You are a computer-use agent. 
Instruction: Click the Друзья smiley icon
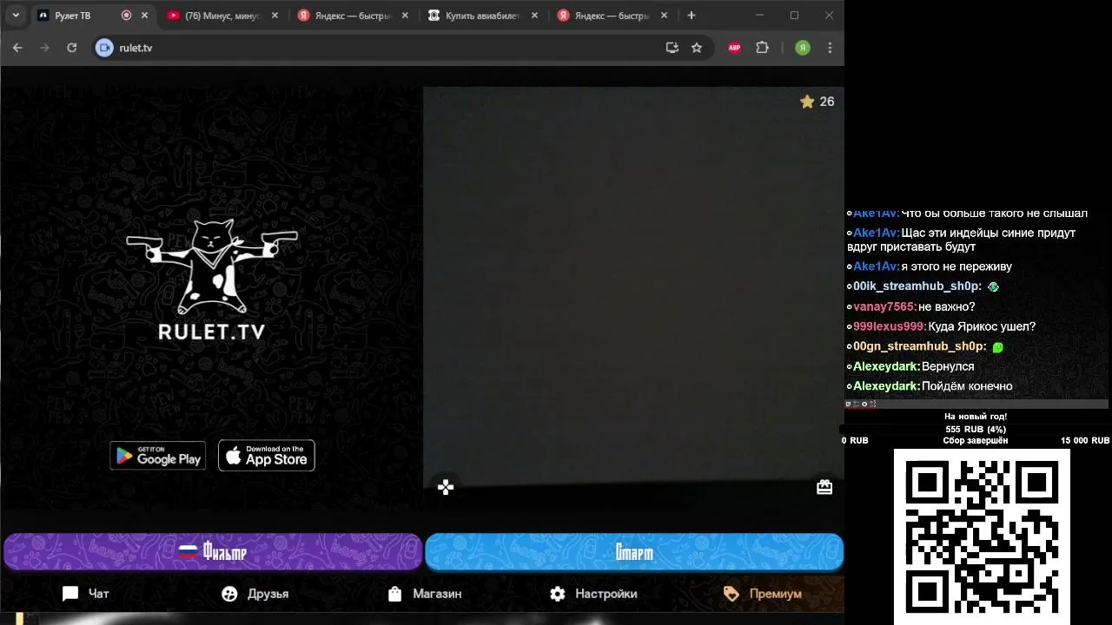(229, 594)
